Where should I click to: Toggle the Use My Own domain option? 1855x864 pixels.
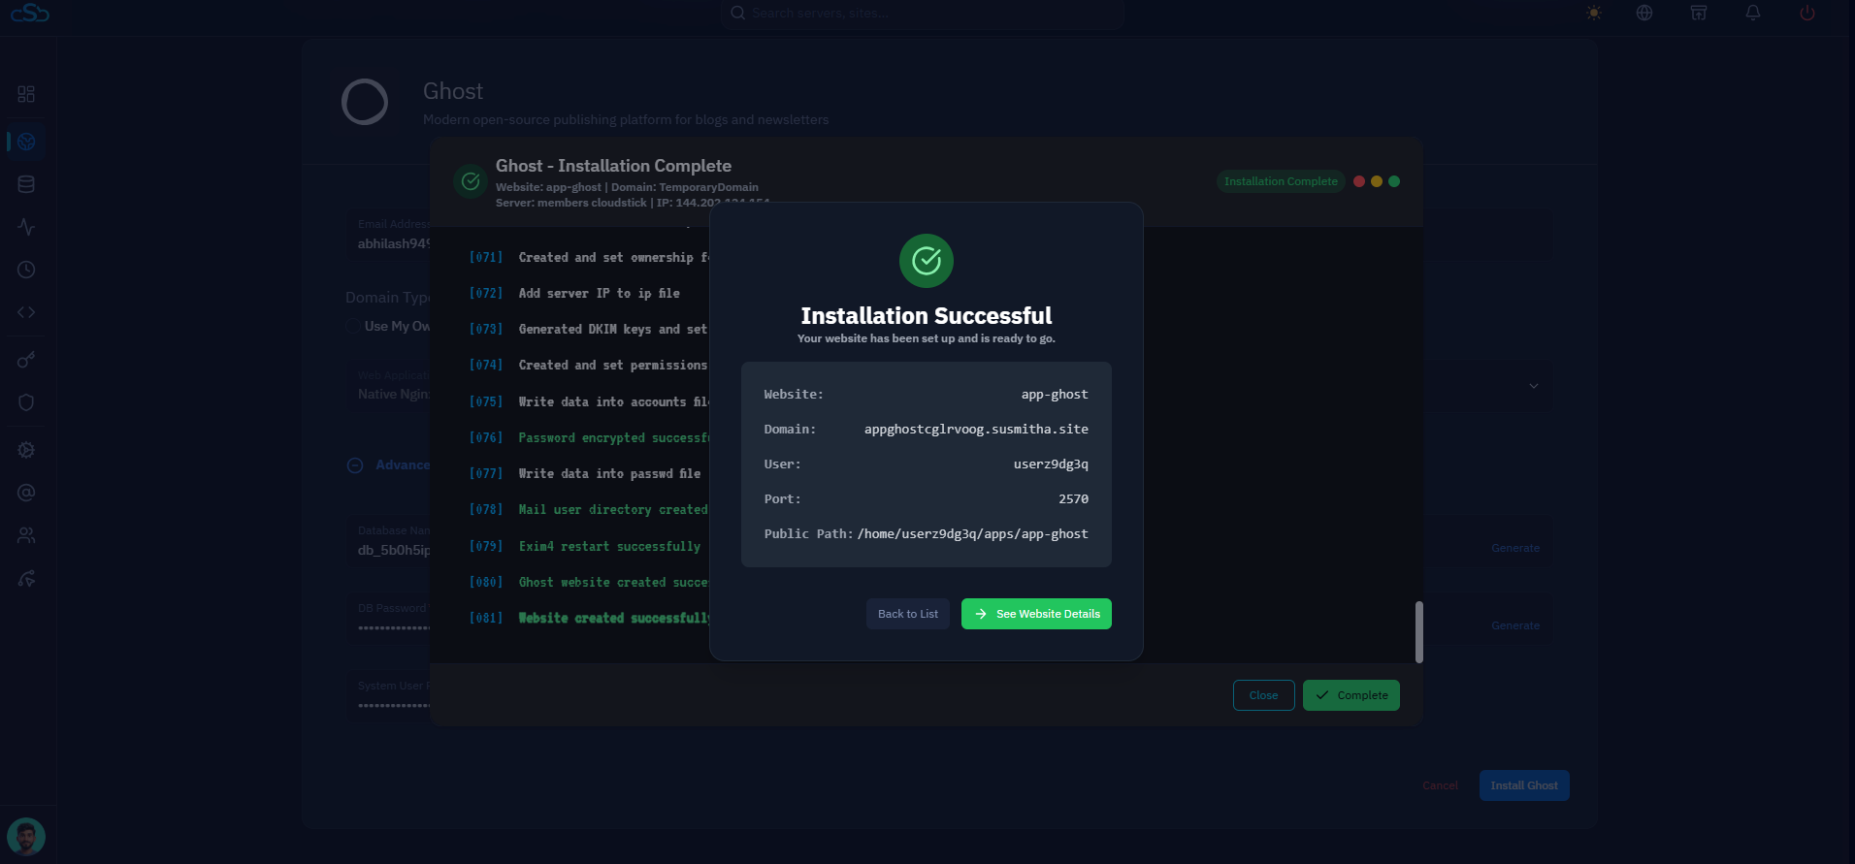(x=353, y=326)
